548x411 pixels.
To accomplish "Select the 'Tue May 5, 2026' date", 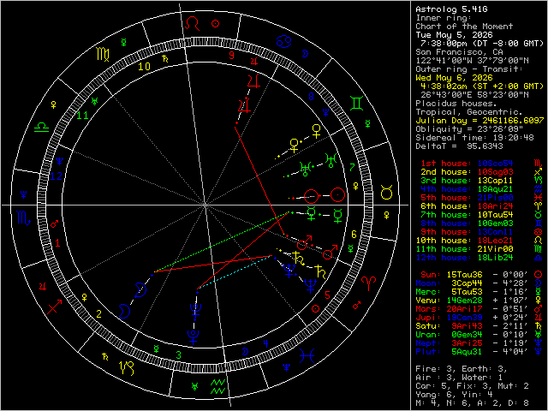I will [x=454, y=35].
